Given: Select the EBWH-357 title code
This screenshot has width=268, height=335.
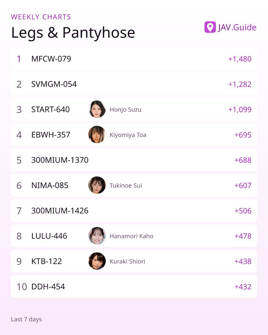Looking at the screenshot, I should pyautogui.click(x=51, y=135).
